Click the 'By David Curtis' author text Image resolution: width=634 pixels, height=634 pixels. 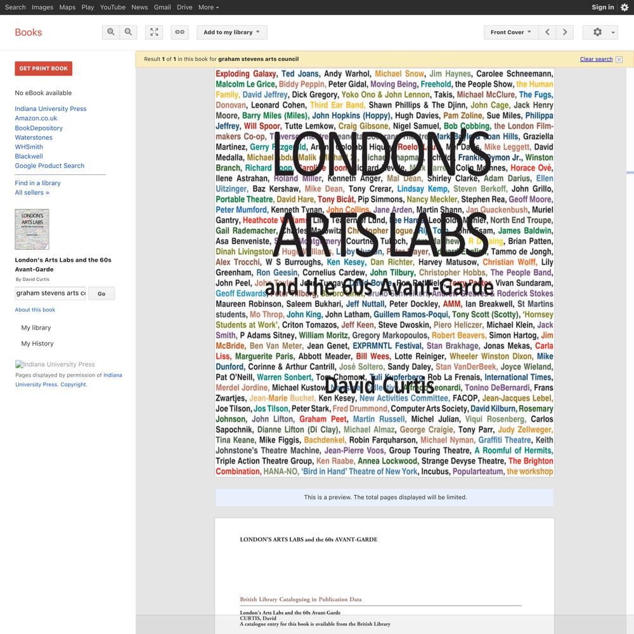point(32,280)
